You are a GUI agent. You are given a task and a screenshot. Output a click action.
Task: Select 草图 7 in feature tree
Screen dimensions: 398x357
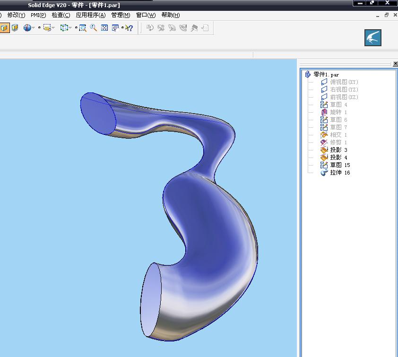point(338,127)
